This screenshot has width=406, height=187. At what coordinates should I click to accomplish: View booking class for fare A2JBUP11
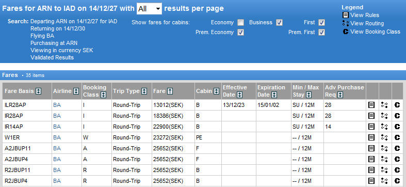(x=397, y=148)
